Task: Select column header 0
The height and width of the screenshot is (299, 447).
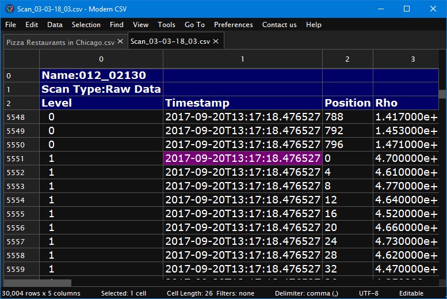Action: [101, 59]
